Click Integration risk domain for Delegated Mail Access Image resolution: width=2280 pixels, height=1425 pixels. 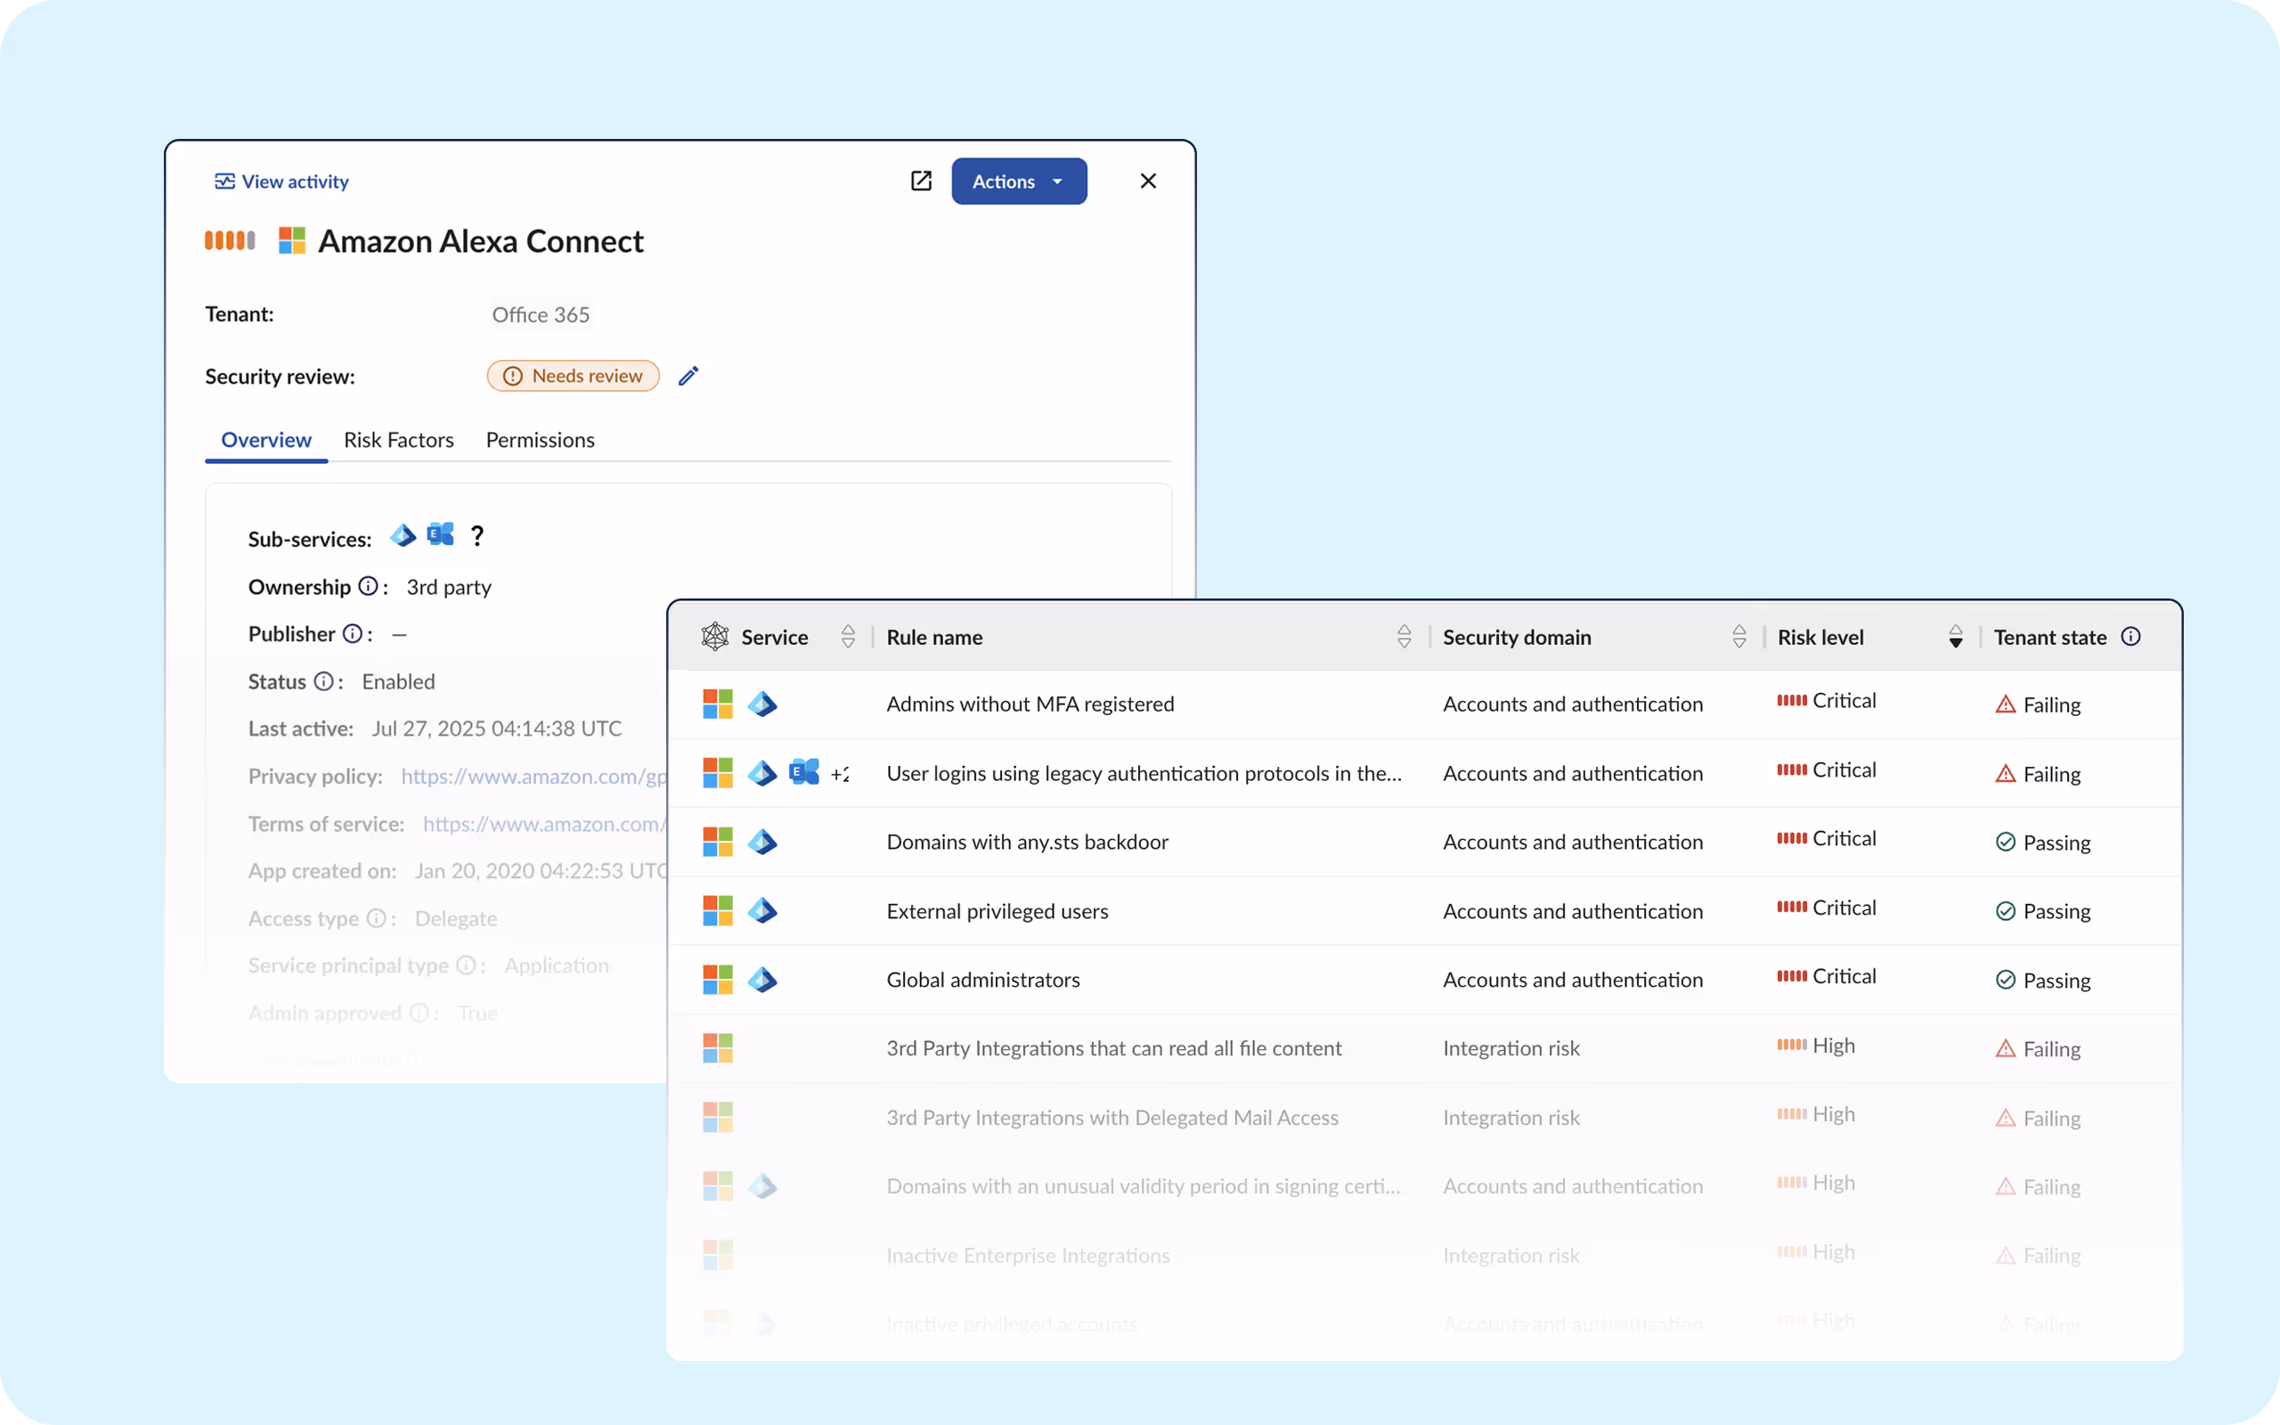(1511, 1117)
